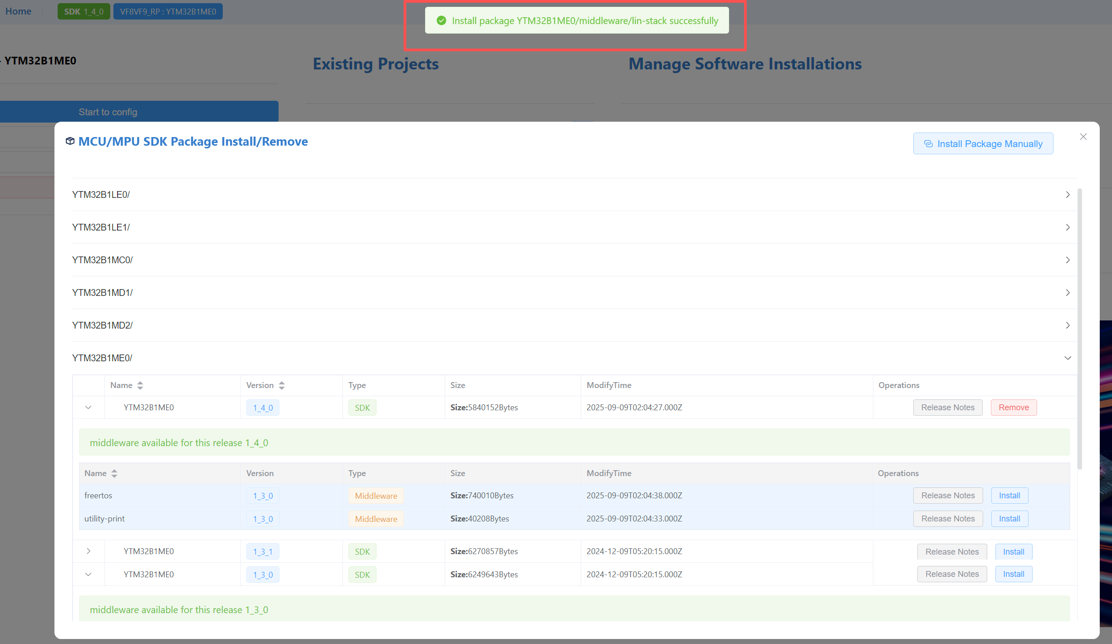Click the package box icon beside dialog title
The image size is (1112, 644).
pos(70,141)
